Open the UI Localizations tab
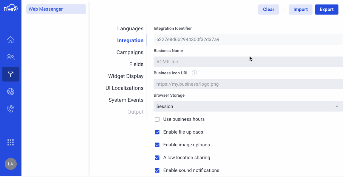345x177 pixels. click(124, 88)
